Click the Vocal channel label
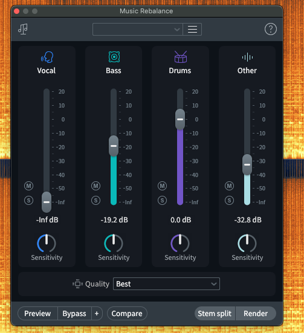This screenshot has height=333, width=304. pos(47,71)
